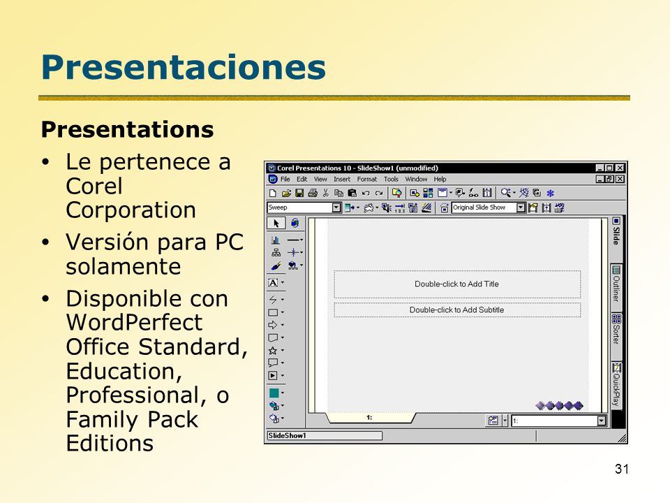Open the Help menu
This screenshot has height=503, width=670.
[x=440, y=180]
